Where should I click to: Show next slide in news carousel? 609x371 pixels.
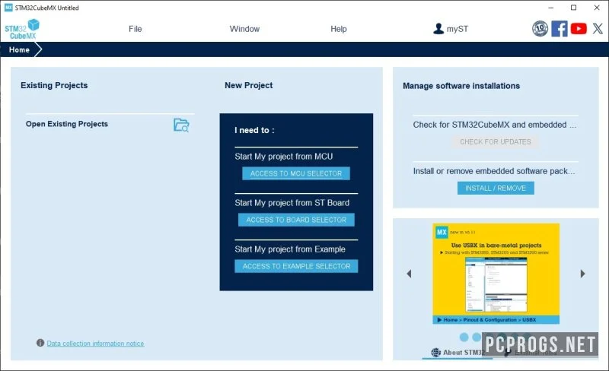tap(582, 274)
